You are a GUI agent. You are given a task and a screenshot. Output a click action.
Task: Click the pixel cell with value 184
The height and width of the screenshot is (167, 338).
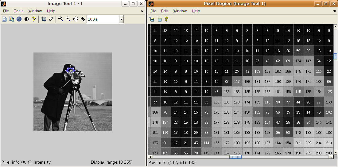tap(257, 81)
